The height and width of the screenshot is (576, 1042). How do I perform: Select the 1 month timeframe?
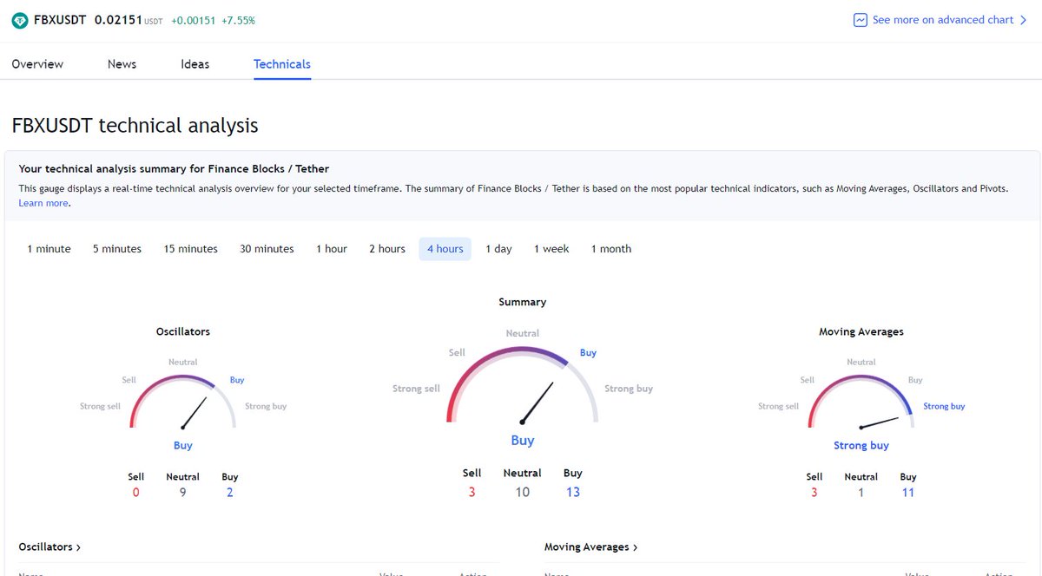[611, 249]
